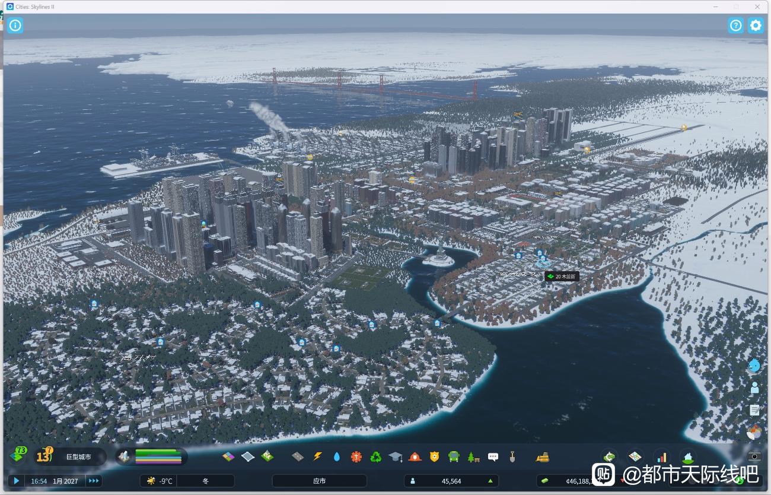
Task: Open zone demand bars indicator
Action: click(151, 456)
